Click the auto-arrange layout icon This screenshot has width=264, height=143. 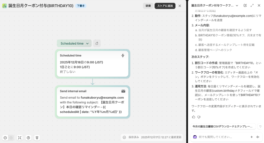coord(37,138)
